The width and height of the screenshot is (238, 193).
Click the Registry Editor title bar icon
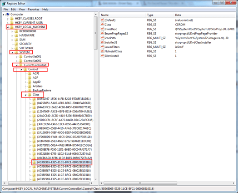pyautogui.click(x=4, y=4)
